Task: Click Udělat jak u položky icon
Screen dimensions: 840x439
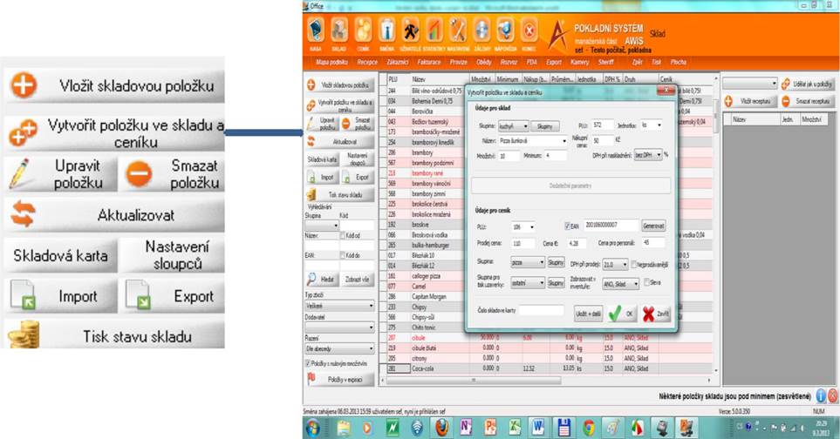Action: click(x=786, y=84)
